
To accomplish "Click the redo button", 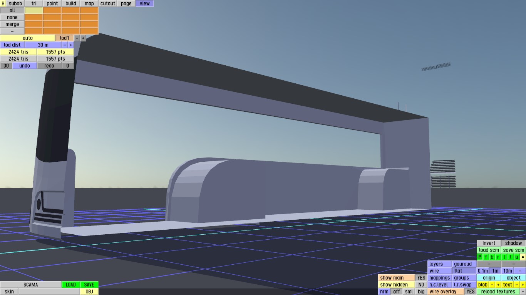I will 49,66.
